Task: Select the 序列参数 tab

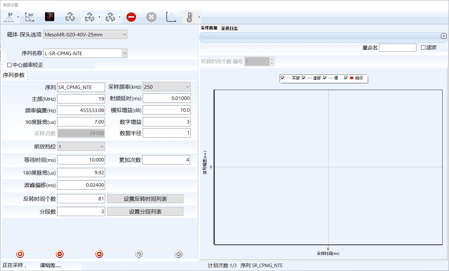Action: point(14,75)
